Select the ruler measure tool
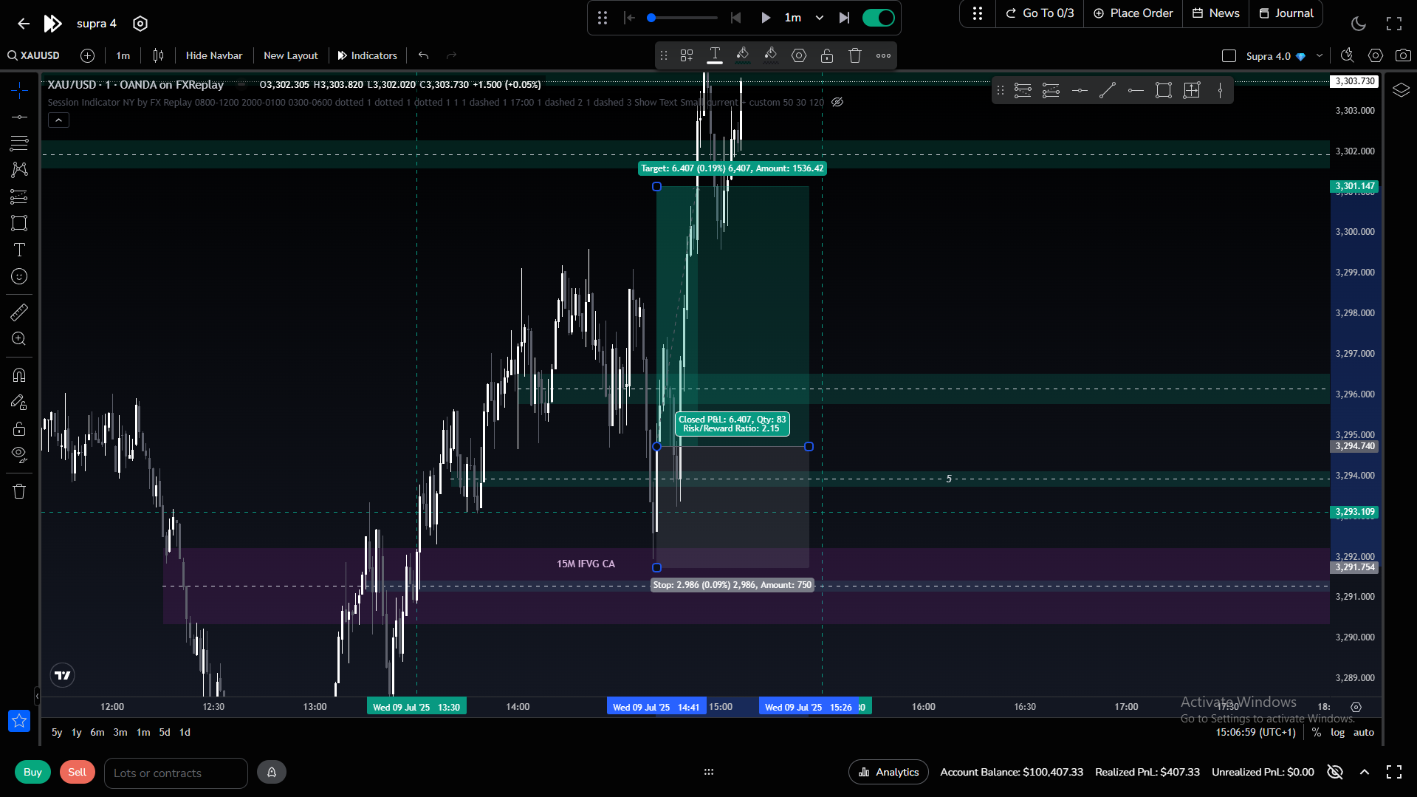This screenshot has height=797, width=1417. [x=19, y=312]
